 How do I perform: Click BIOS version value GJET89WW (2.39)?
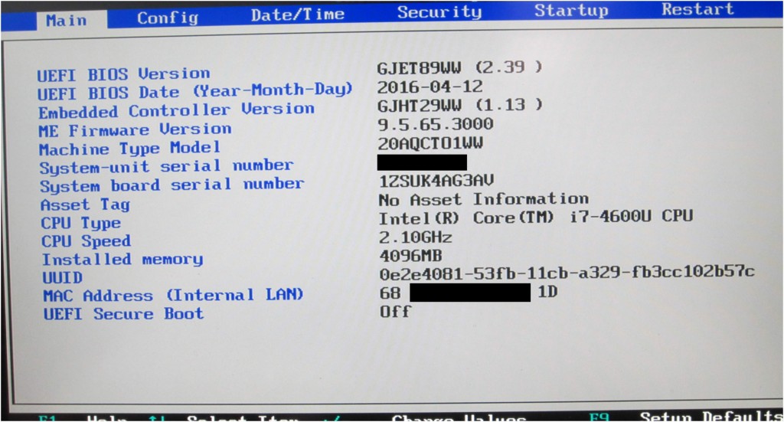459,67
